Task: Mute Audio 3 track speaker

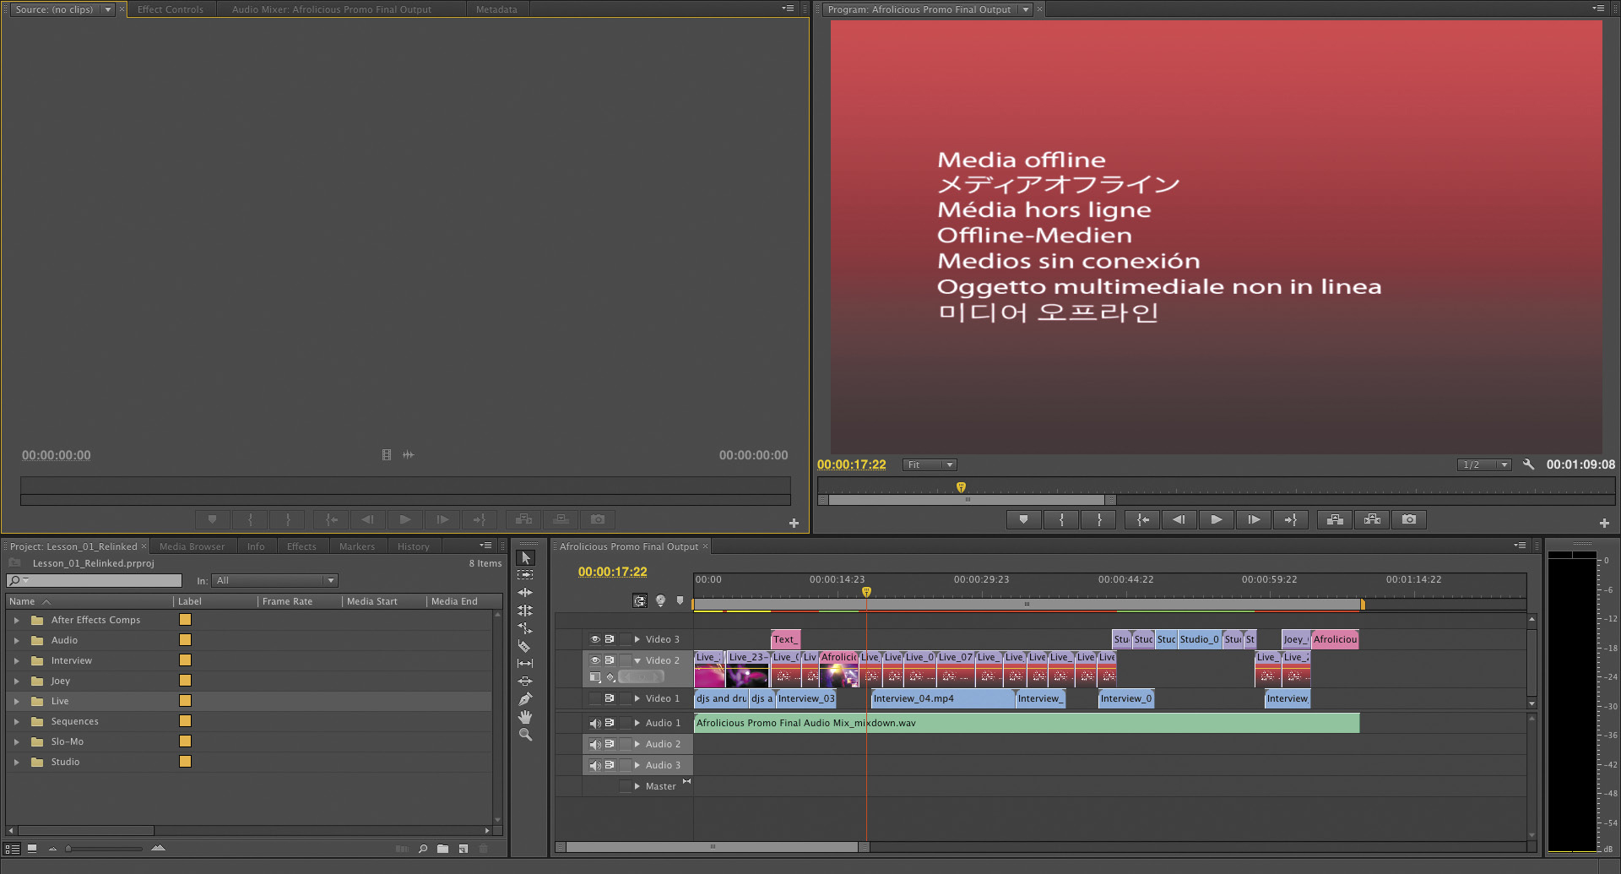Action: pos(595,765)
